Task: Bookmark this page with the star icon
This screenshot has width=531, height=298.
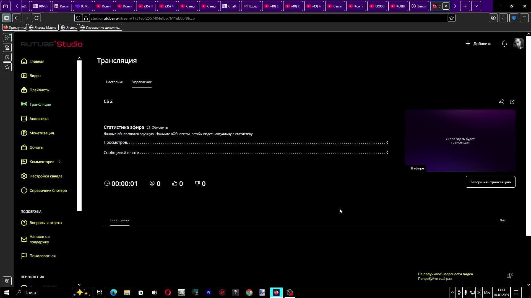Action: (x=451, y=18)
